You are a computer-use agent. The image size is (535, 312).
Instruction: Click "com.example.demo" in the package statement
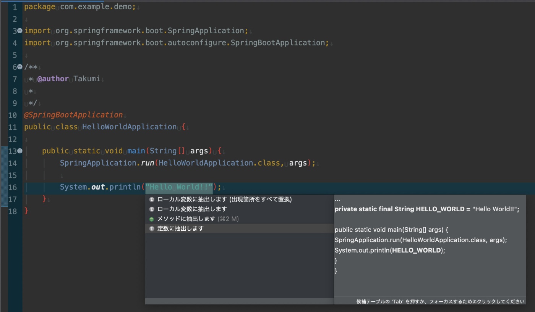coord(96,7)
